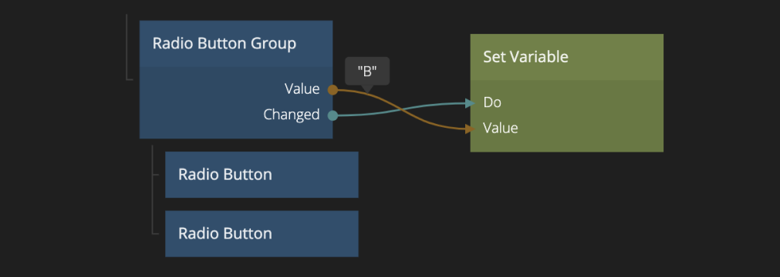Image resolution: width=780 pixels, height=277 pixels.
Task: Click the orange Value output port dot
Action: 333,90
